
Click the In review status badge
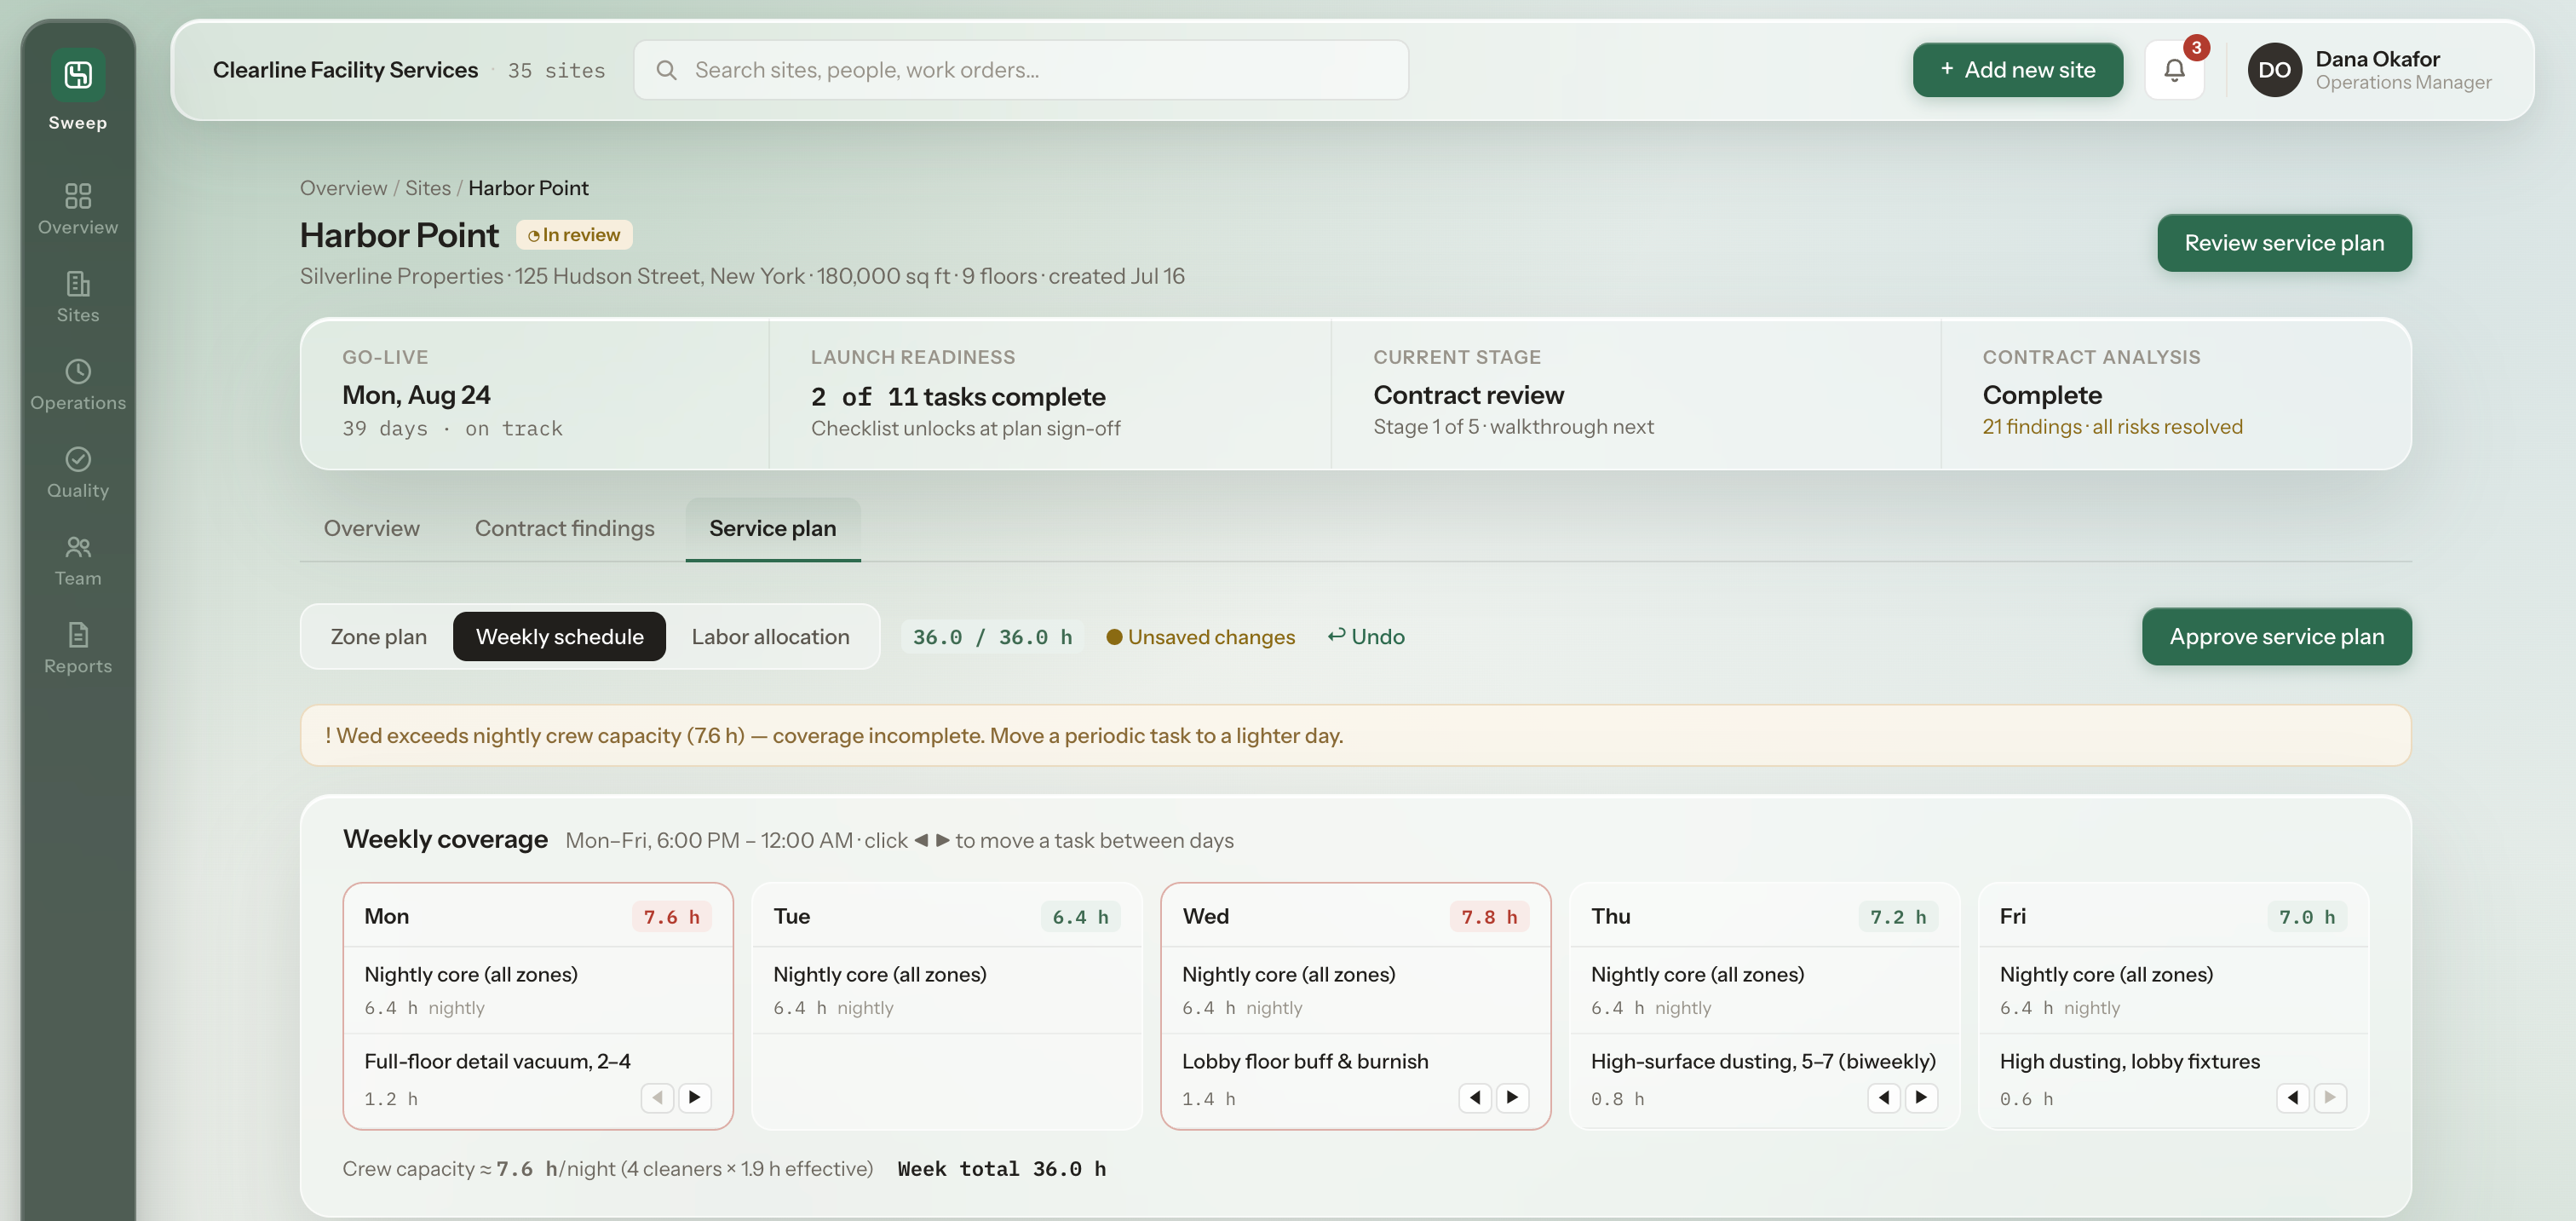(x=574, y=235)
